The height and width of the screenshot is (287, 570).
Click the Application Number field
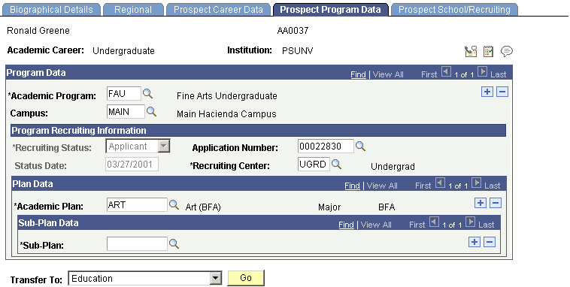[326, 146]
